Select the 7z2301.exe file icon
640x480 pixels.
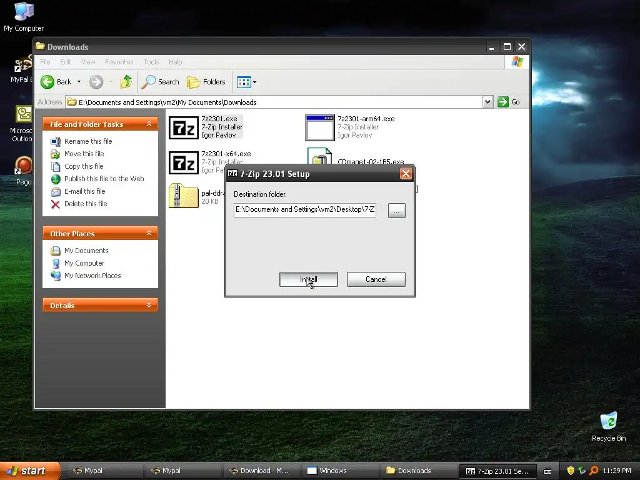pyautogui.click(x=184, y=127)
